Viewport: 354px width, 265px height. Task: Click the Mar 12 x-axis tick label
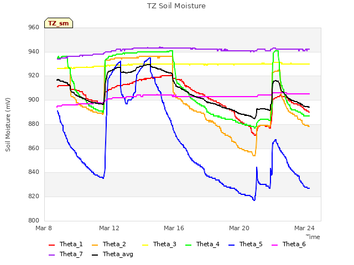pyautogui.click(x=109, y=228)
